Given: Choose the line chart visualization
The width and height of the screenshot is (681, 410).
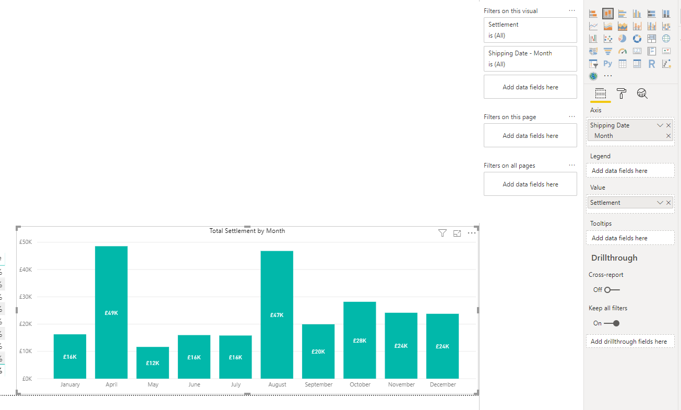Looking at the screenshot, I should (x=593, y=26).
